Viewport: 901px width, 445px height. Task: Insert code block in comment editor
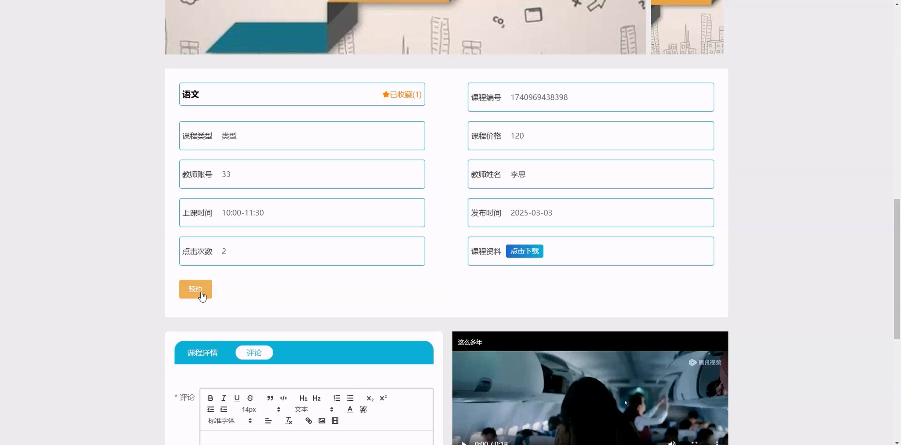[x=283, y=398]
